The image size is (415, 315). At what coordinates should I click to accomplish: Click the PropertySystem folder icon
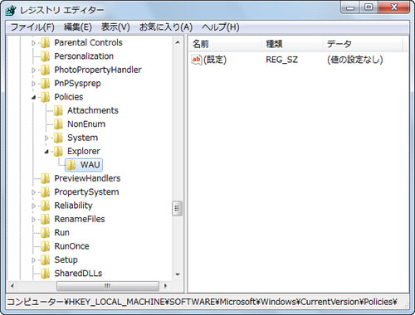[45, 192]
